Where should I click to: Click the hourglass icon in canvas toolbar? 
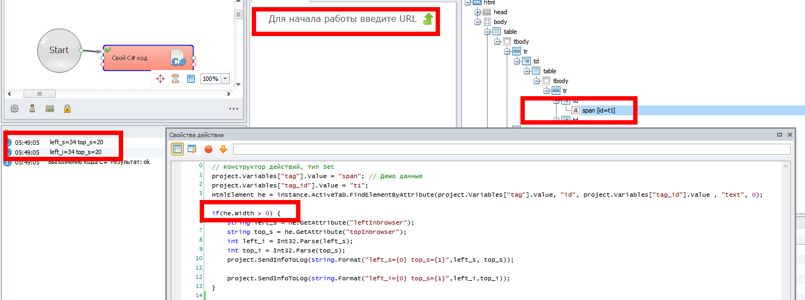(175, 79)
